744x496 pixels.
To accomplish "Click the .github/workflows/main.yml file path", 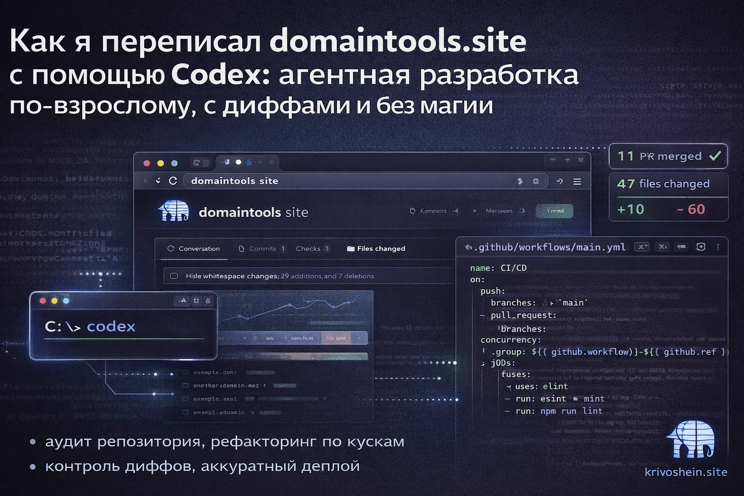I will coord(550,247).
